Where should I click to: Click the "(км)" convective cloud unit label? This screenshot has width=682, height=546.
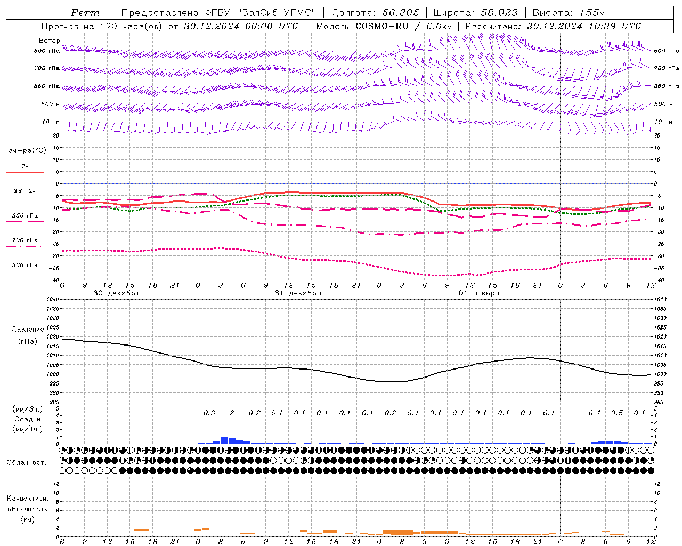point(28,519)
